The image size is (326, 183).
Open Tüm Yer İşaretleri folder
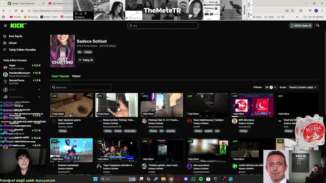pos(314,17)
